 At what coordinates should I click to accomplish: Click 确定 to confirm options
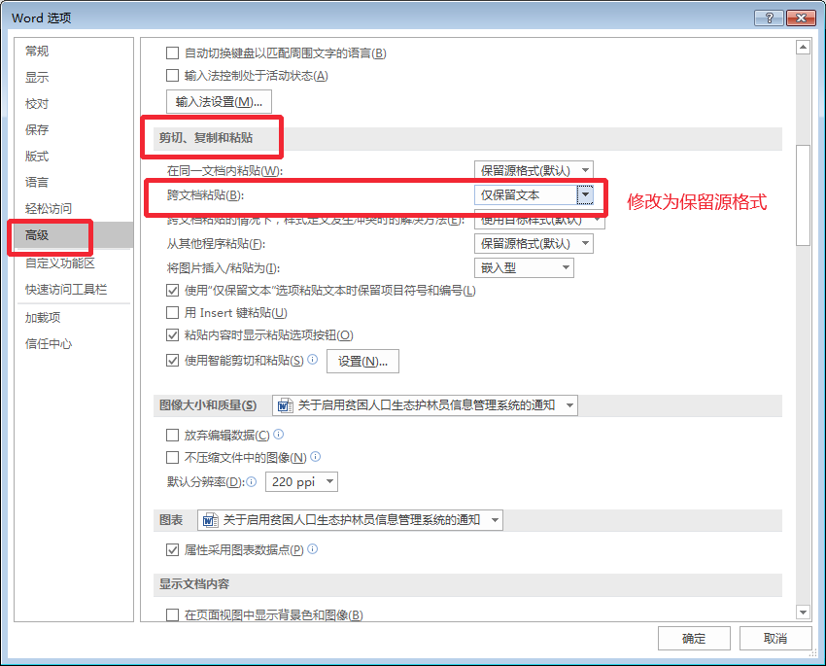pos(694,639)
